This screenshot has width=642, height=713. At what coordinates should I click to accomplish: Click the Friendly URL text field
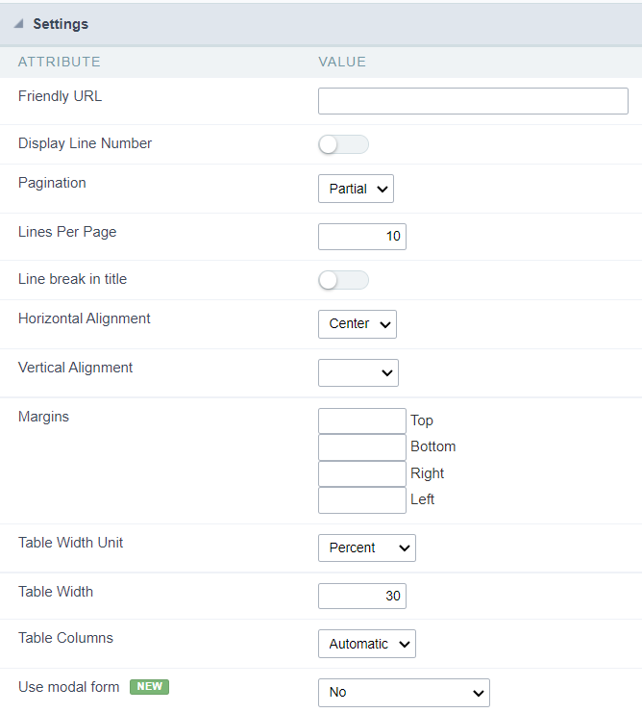(x=473, y=101)
